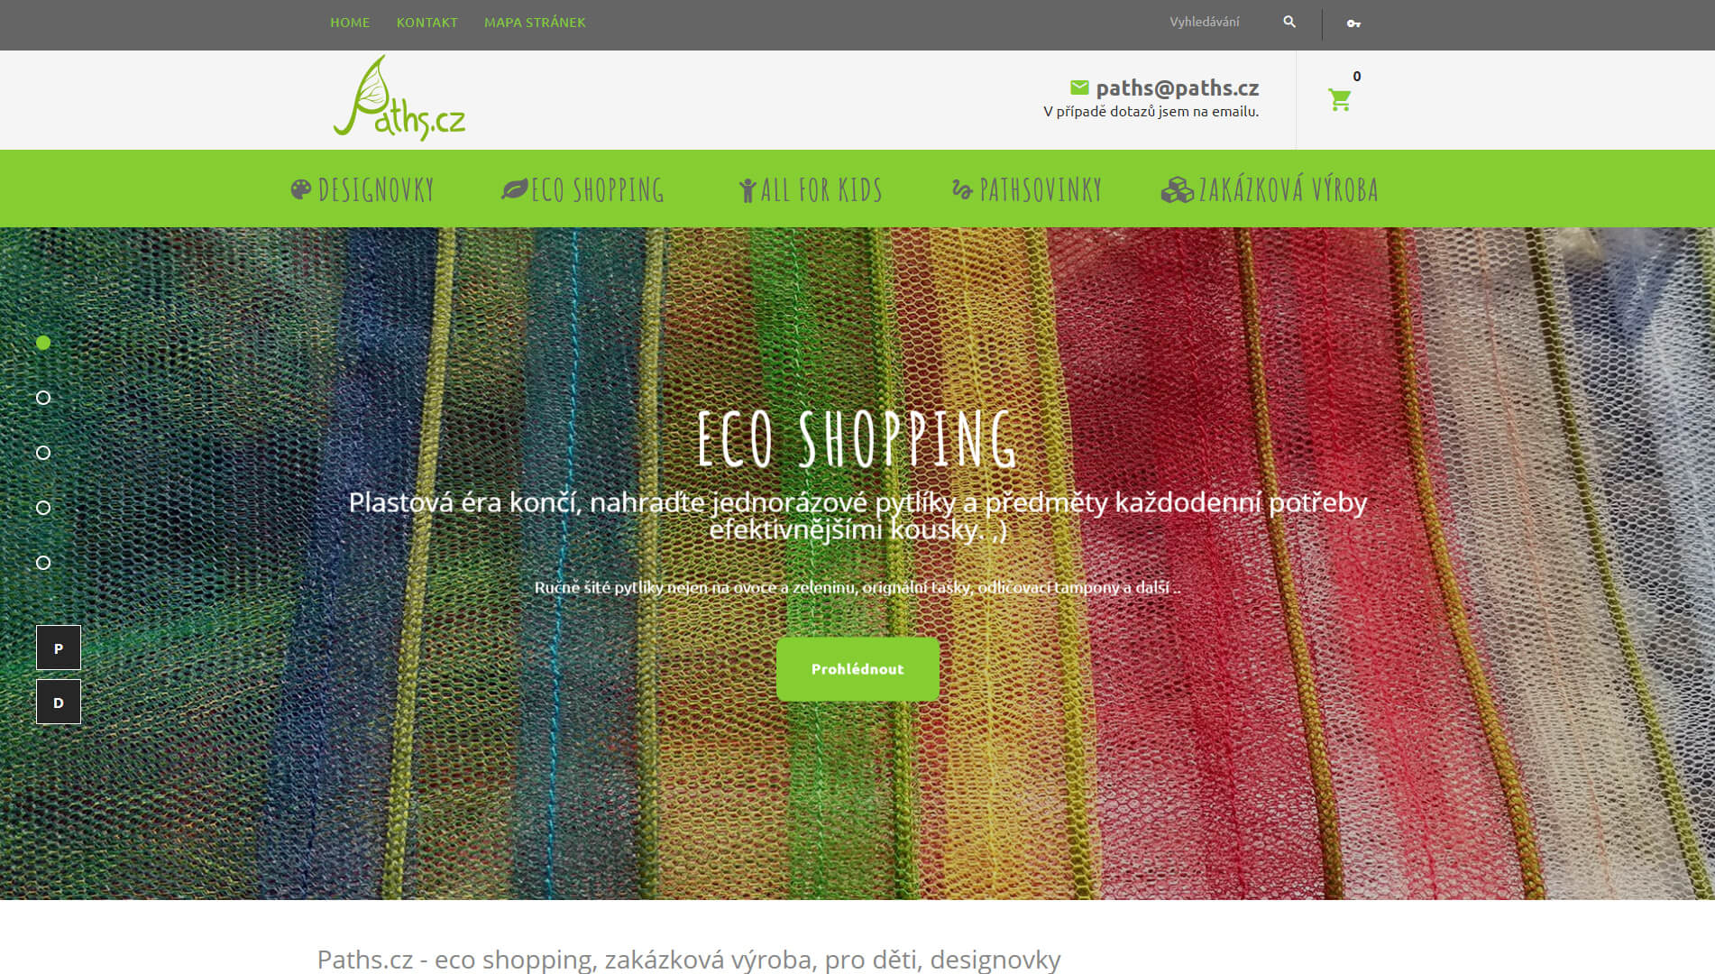The height and width of the screenshot is (974, 1715).
Task: Select the second slider dot indicator
Action: click(x=43, y=398)
